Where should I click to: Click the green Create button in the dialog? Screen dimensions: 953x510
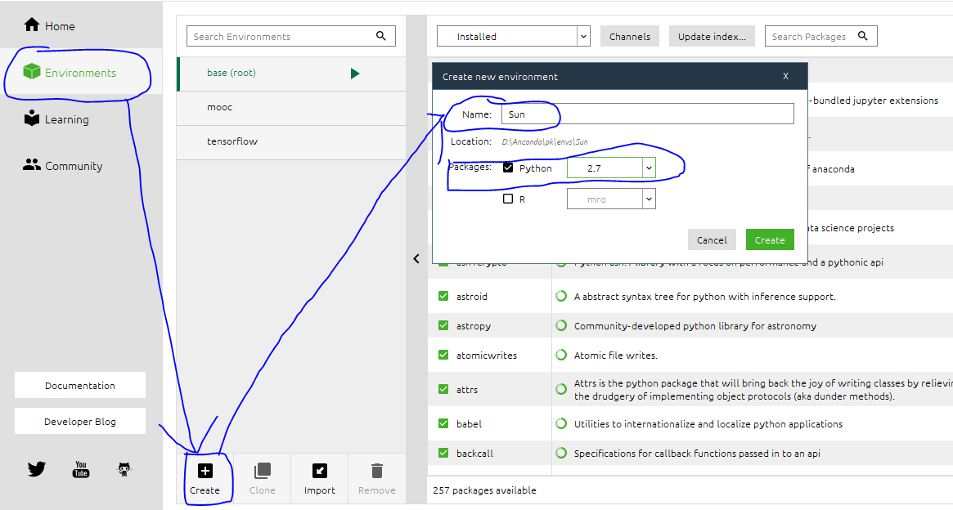click(x=770, y=239)
